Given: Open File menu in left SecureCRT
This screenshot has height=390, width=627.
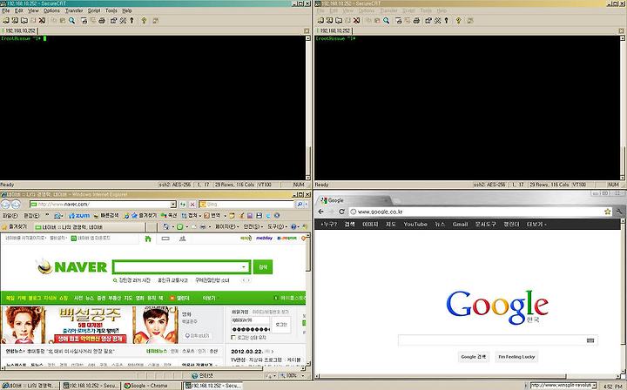Looking at the screenshot, I should [x=6, y=10].
